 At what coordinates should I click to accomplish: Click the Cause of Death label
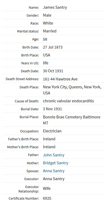tap(27, 101)
